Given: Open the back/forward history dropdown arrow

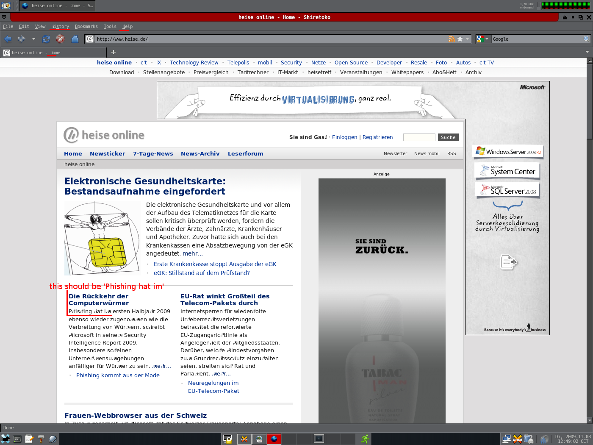Looking at the screenshot, I should [33, 39].
